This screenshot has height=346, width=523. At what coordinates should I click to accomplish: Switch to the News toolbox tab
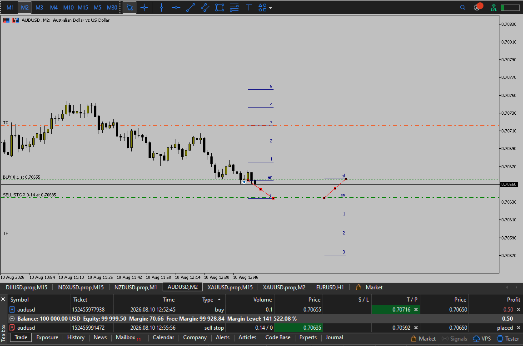coord(100,337)
